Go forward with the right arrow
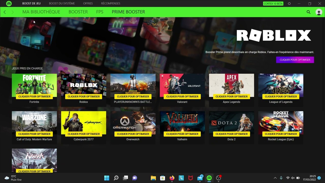 pyautogui.click(x=12, y=12)
